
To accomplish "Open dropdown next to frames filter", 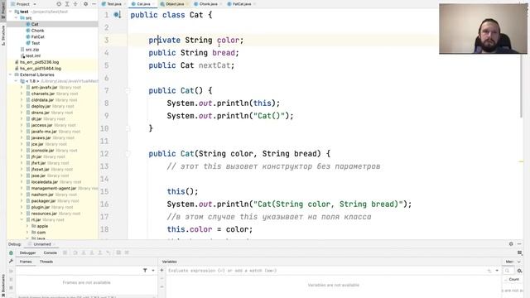I will pyautogui.click(x=153, y=271).
